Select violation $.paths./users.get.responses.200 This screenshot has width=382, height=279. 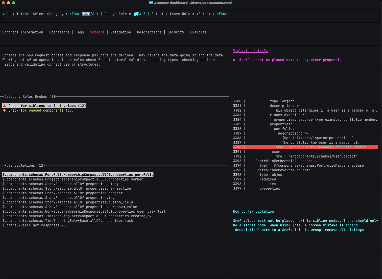point(35,225)
